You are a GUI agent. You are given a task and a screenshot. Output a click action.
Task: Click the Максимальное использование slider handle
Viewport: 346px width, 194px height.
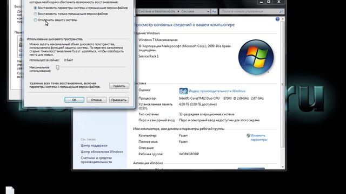point(58,67)
